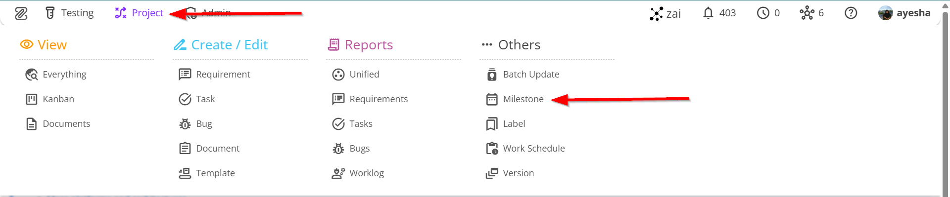Click the zai organization network icon

(656, 13)
